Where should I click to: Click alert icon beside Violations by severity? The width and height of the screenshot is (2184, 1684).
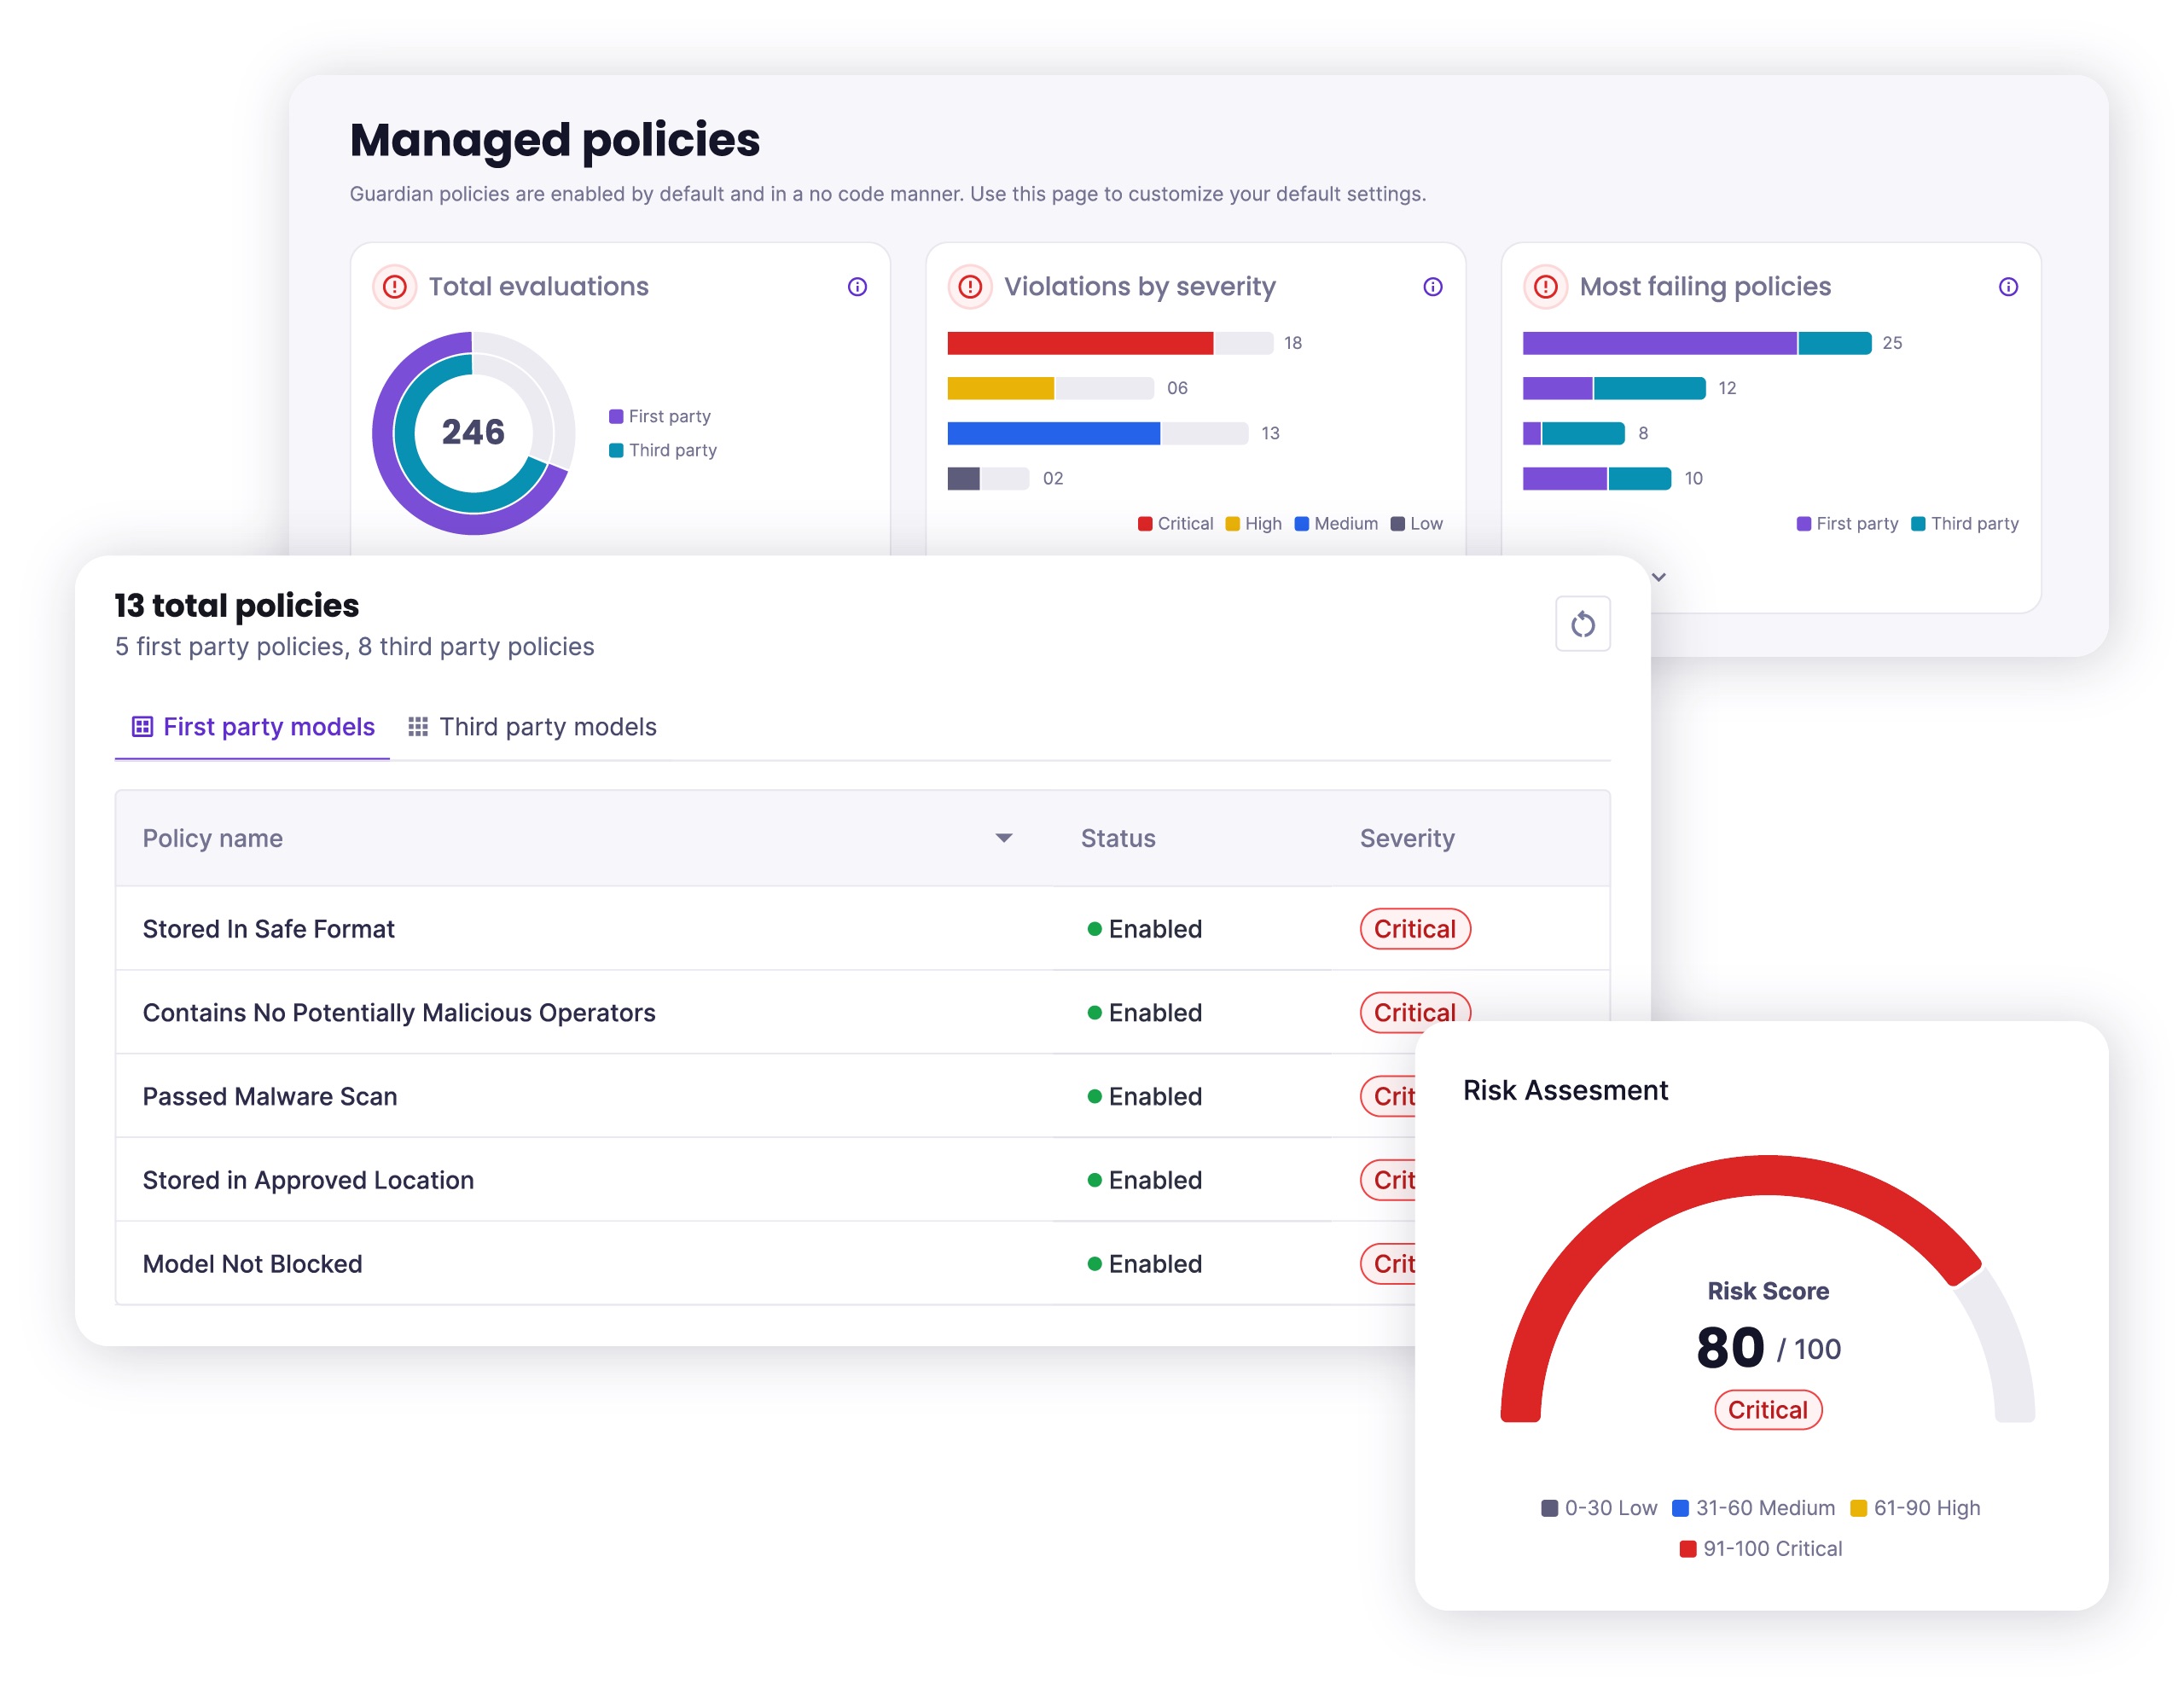(x=970, y=287)
